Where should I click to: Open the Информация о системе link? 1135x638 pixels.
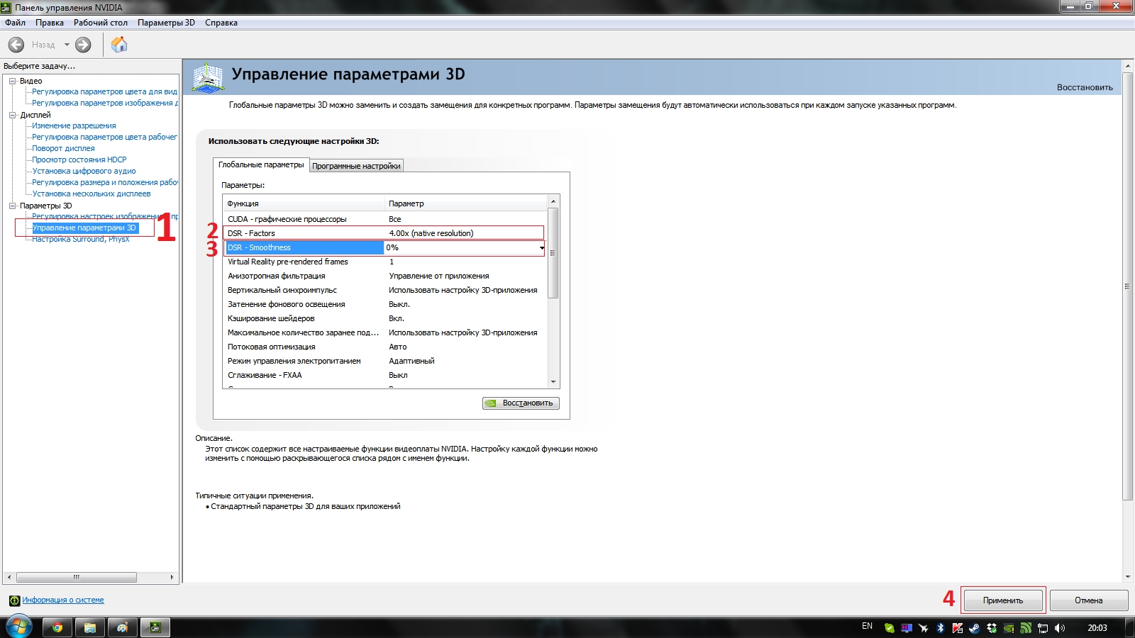click(x=62, y=600)
